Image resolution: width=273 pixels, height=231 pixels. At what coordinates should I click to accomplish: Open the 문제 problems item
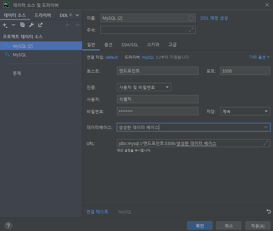pyautogui.click(x=17, y=73)
